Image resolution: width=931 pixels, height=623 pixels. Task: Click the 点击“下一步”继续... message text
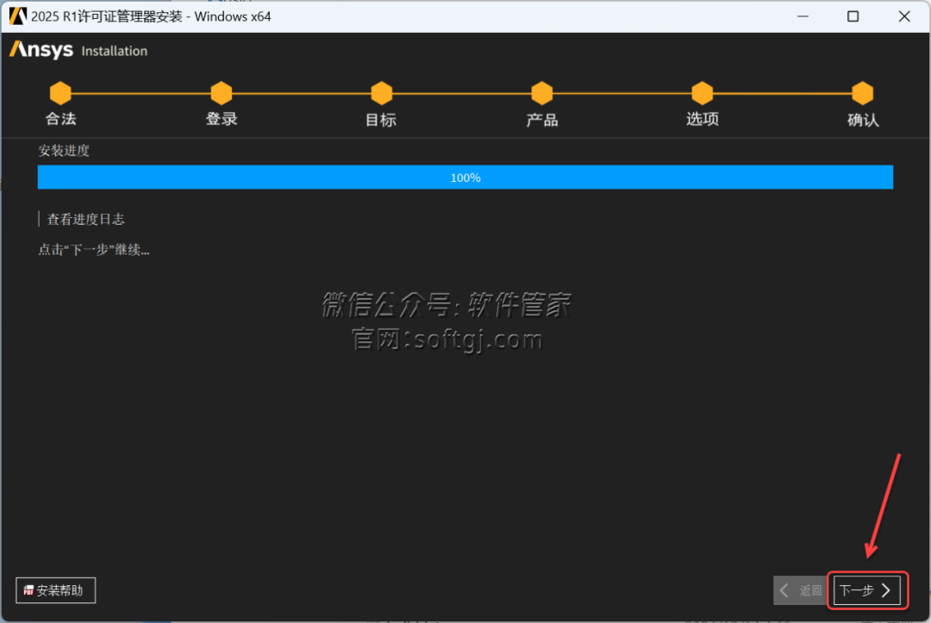94,250
